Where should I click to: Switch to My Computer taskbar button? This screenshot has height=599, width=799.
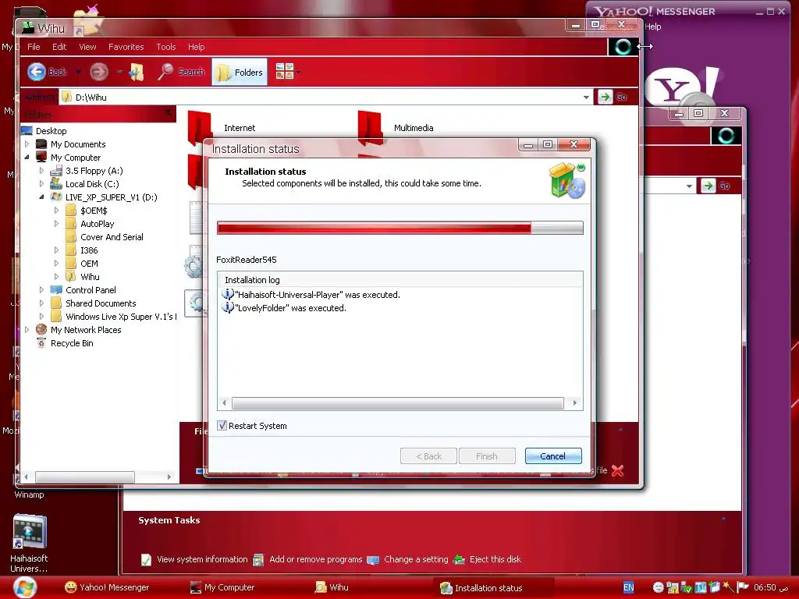tap(222, 587)
